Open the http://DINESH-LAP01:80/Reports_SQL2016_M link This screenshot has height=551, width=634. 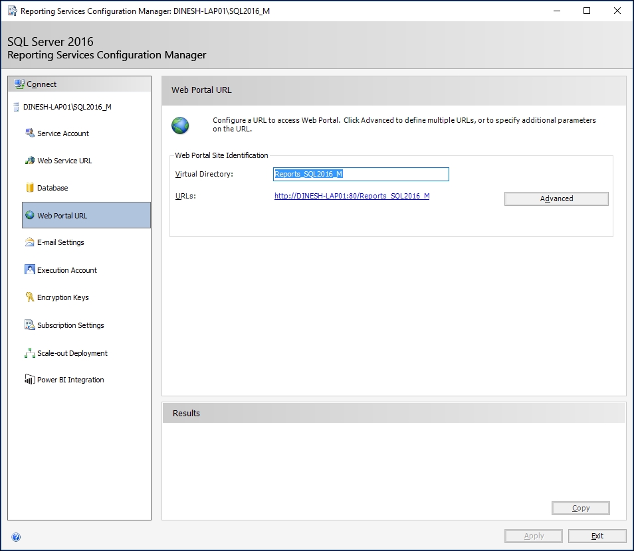pyautogui.click(x=352, y=196)
